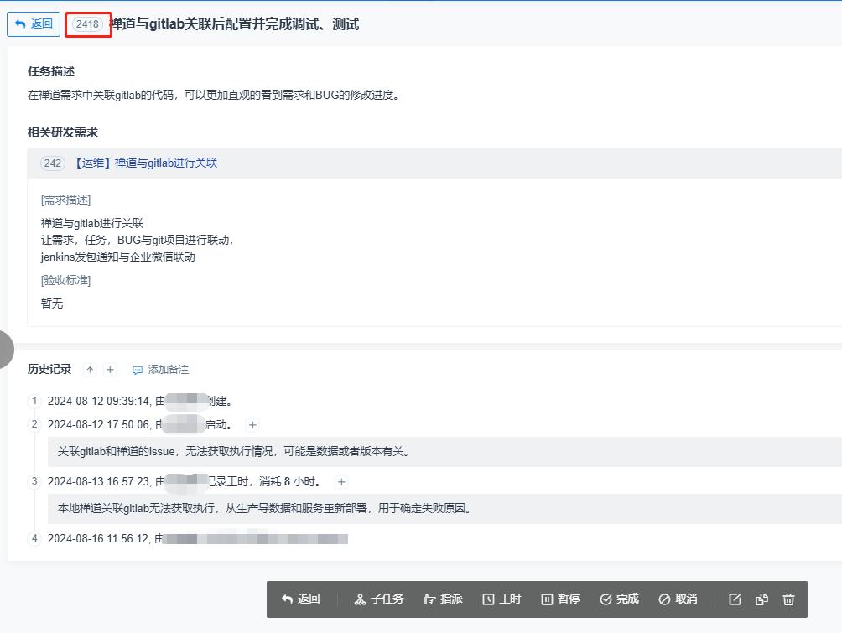The width and height of the screenshot is (842, 633).
Task: Click the history step number 4 circle
Action: (x=34, y=538)
